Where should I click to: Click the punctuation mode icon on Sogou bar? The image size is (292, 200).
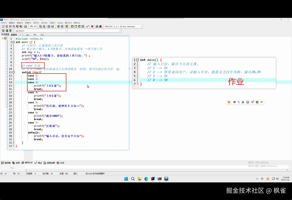tap(239, 102)
